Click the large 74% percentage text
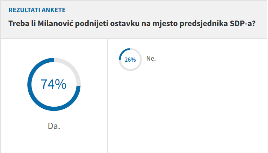Viewport: 268px width, 153px height. coord(53,84)
